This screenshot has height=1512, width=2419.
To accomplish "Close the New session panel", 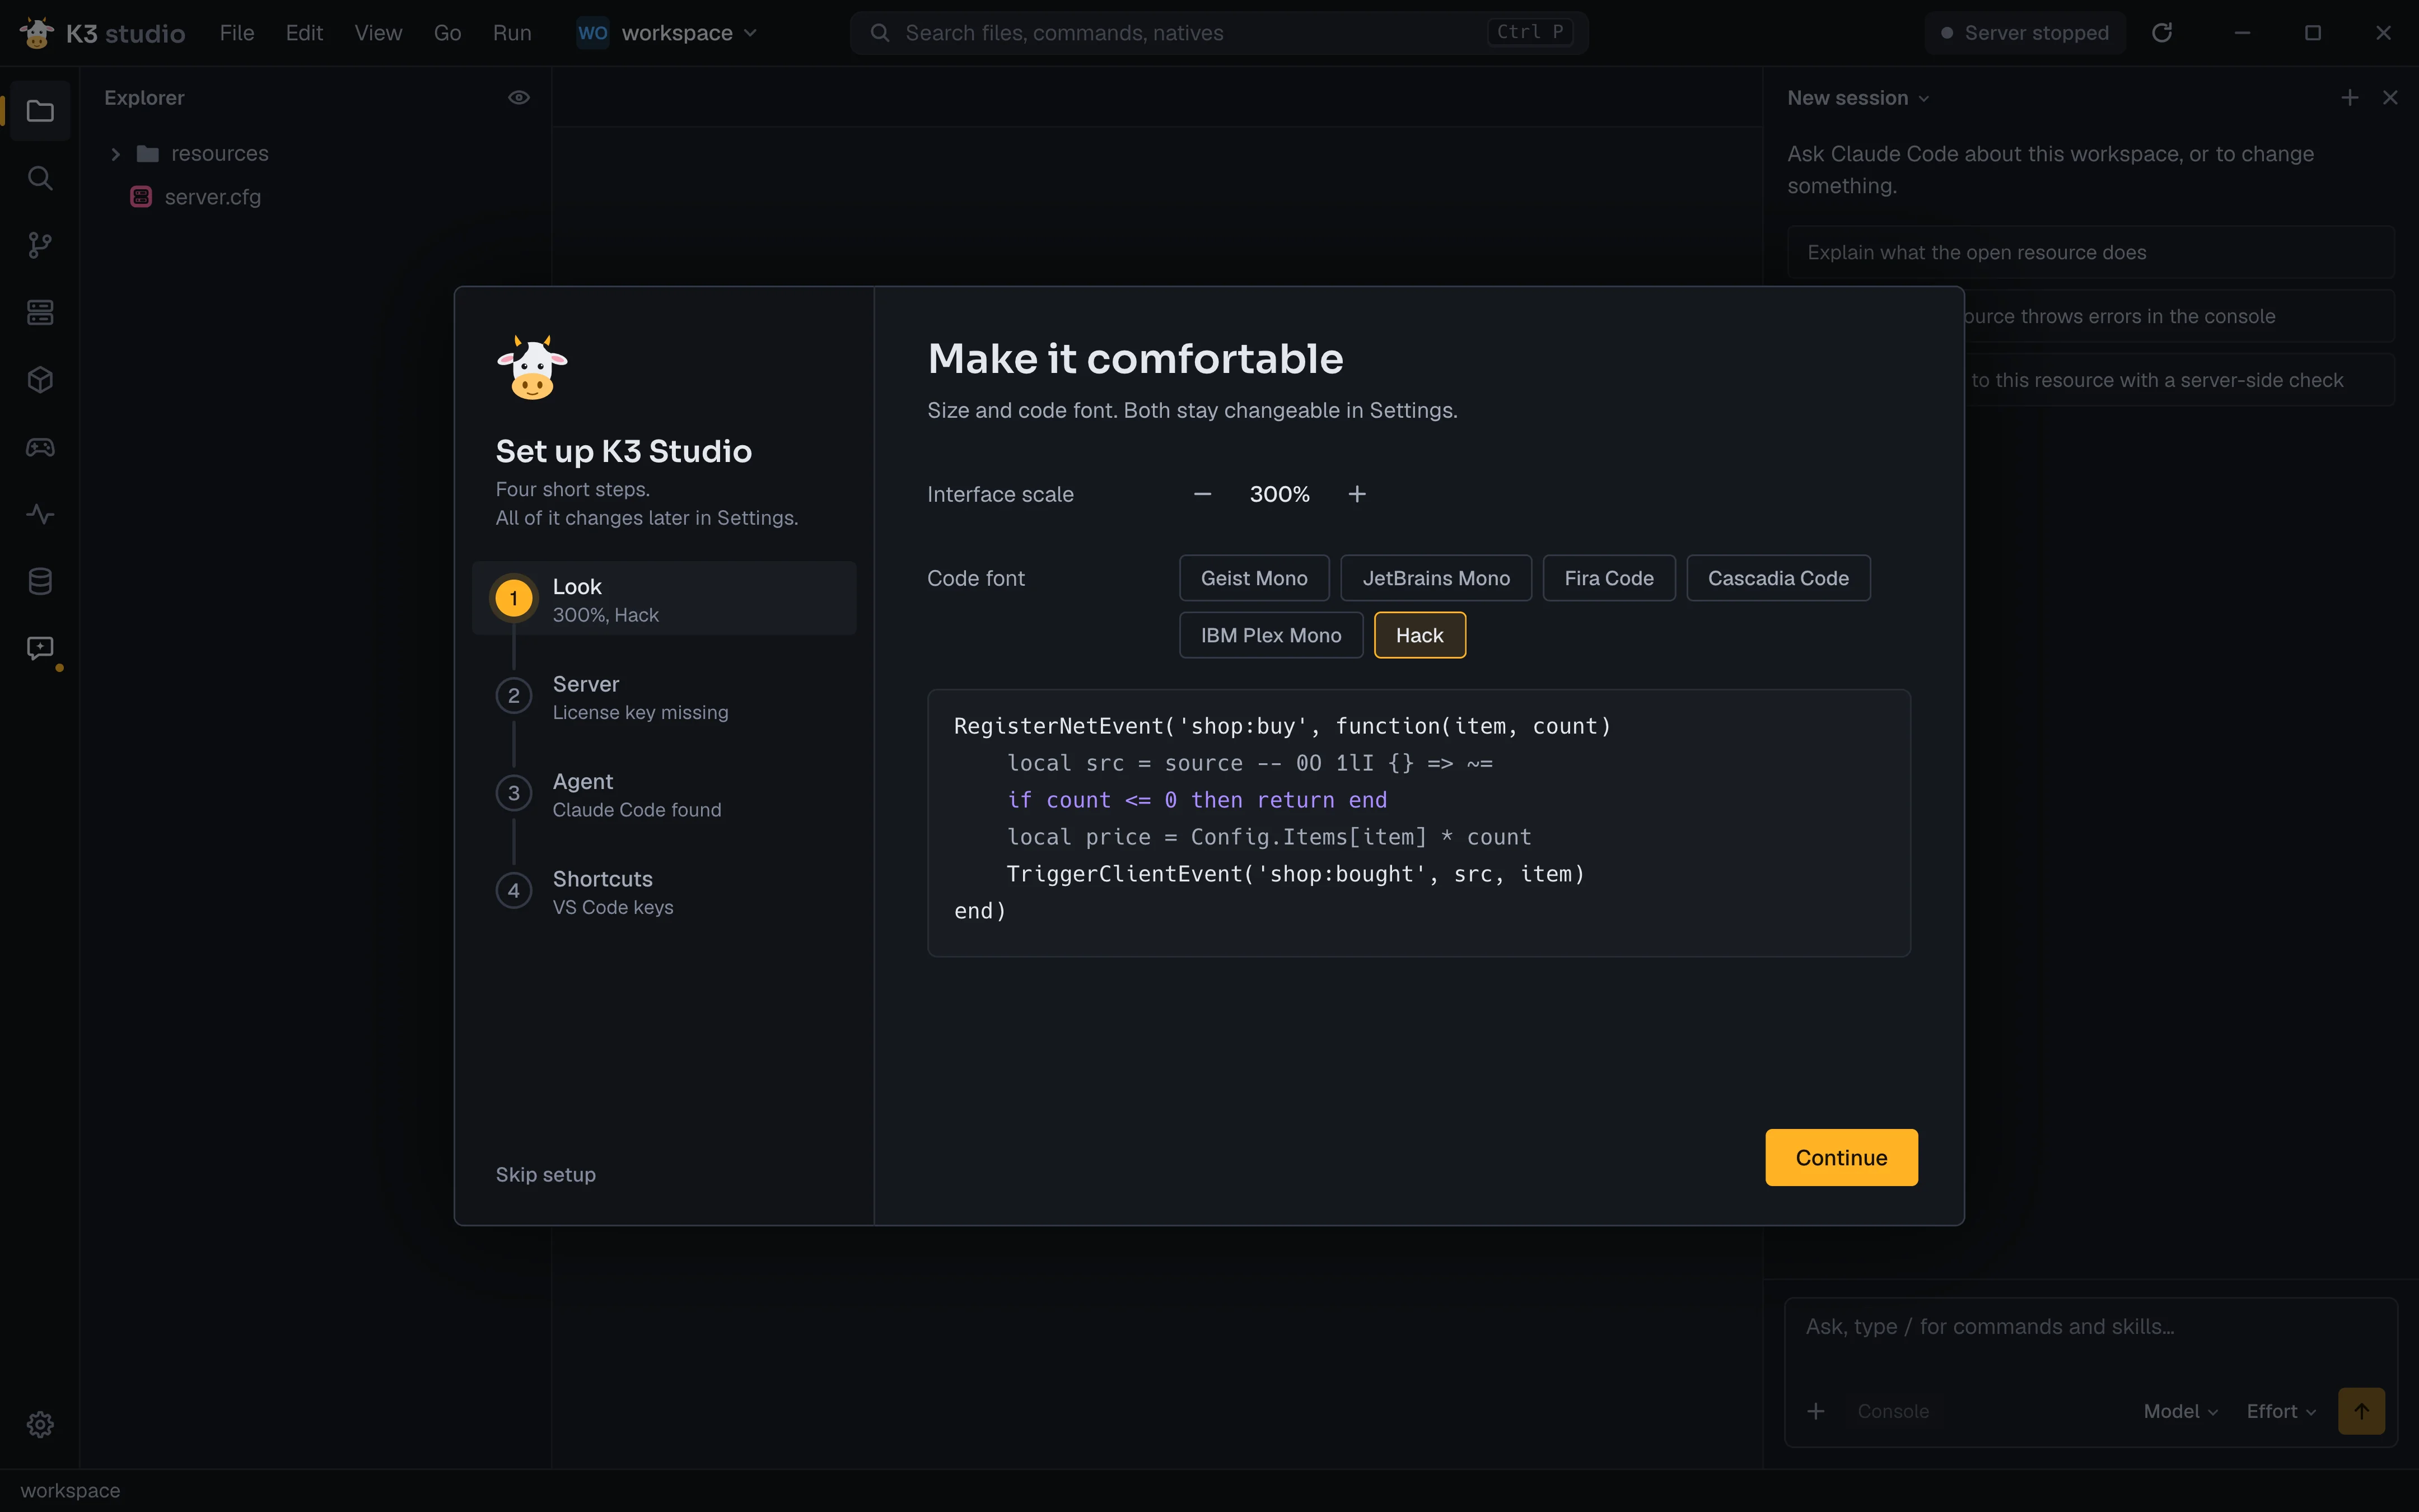I will (x=2390, y=98).
